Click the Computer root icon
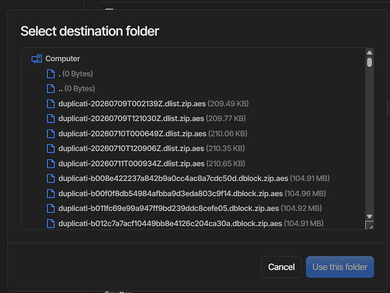 click(36, 59)
